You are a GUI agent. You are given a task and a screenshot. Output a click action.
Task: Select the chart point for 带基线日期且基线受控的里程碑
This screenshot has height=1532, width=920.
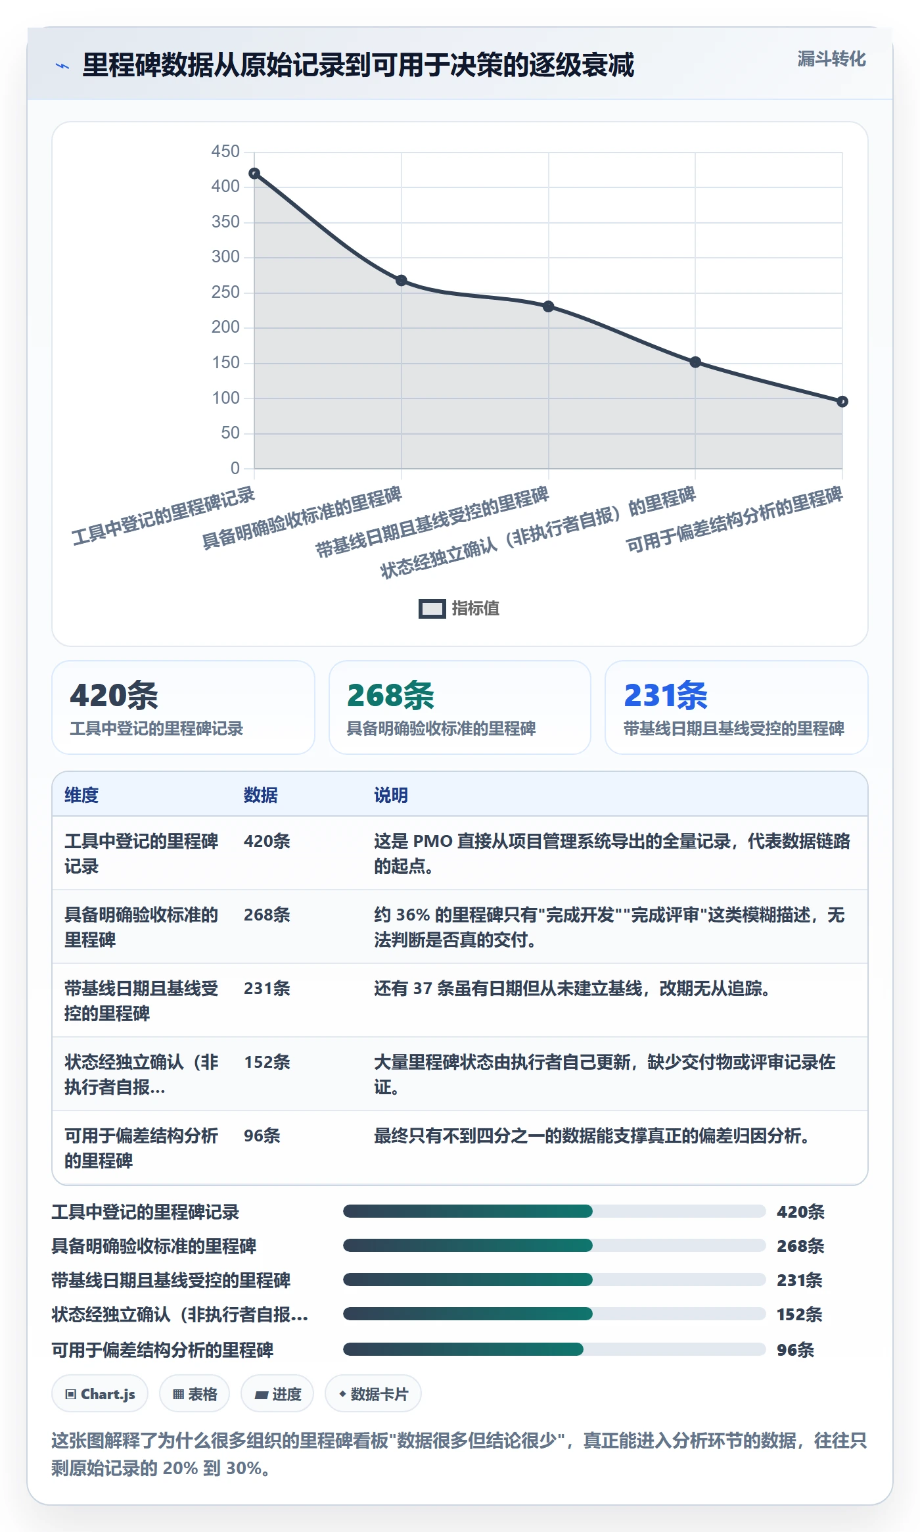[x=549, y=306]
